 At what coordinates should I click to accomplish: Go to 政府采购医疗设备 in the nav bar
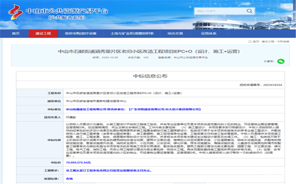[x=80, y=33]
